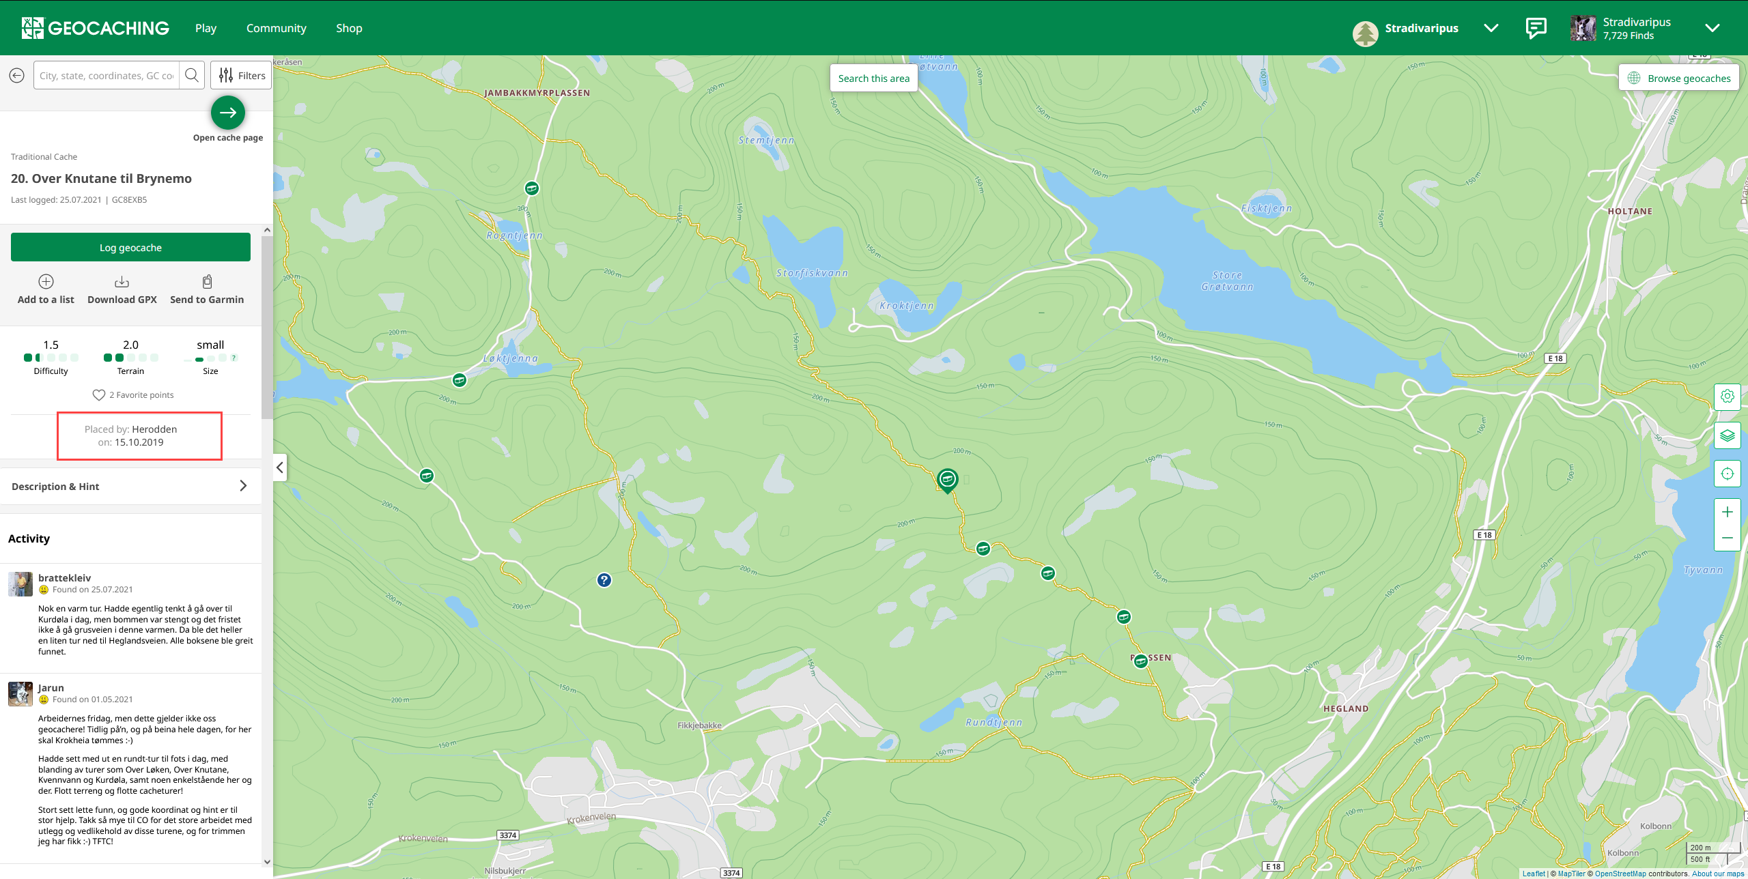Click the Log geocache button
The image size is (1748, 879).
130,247
